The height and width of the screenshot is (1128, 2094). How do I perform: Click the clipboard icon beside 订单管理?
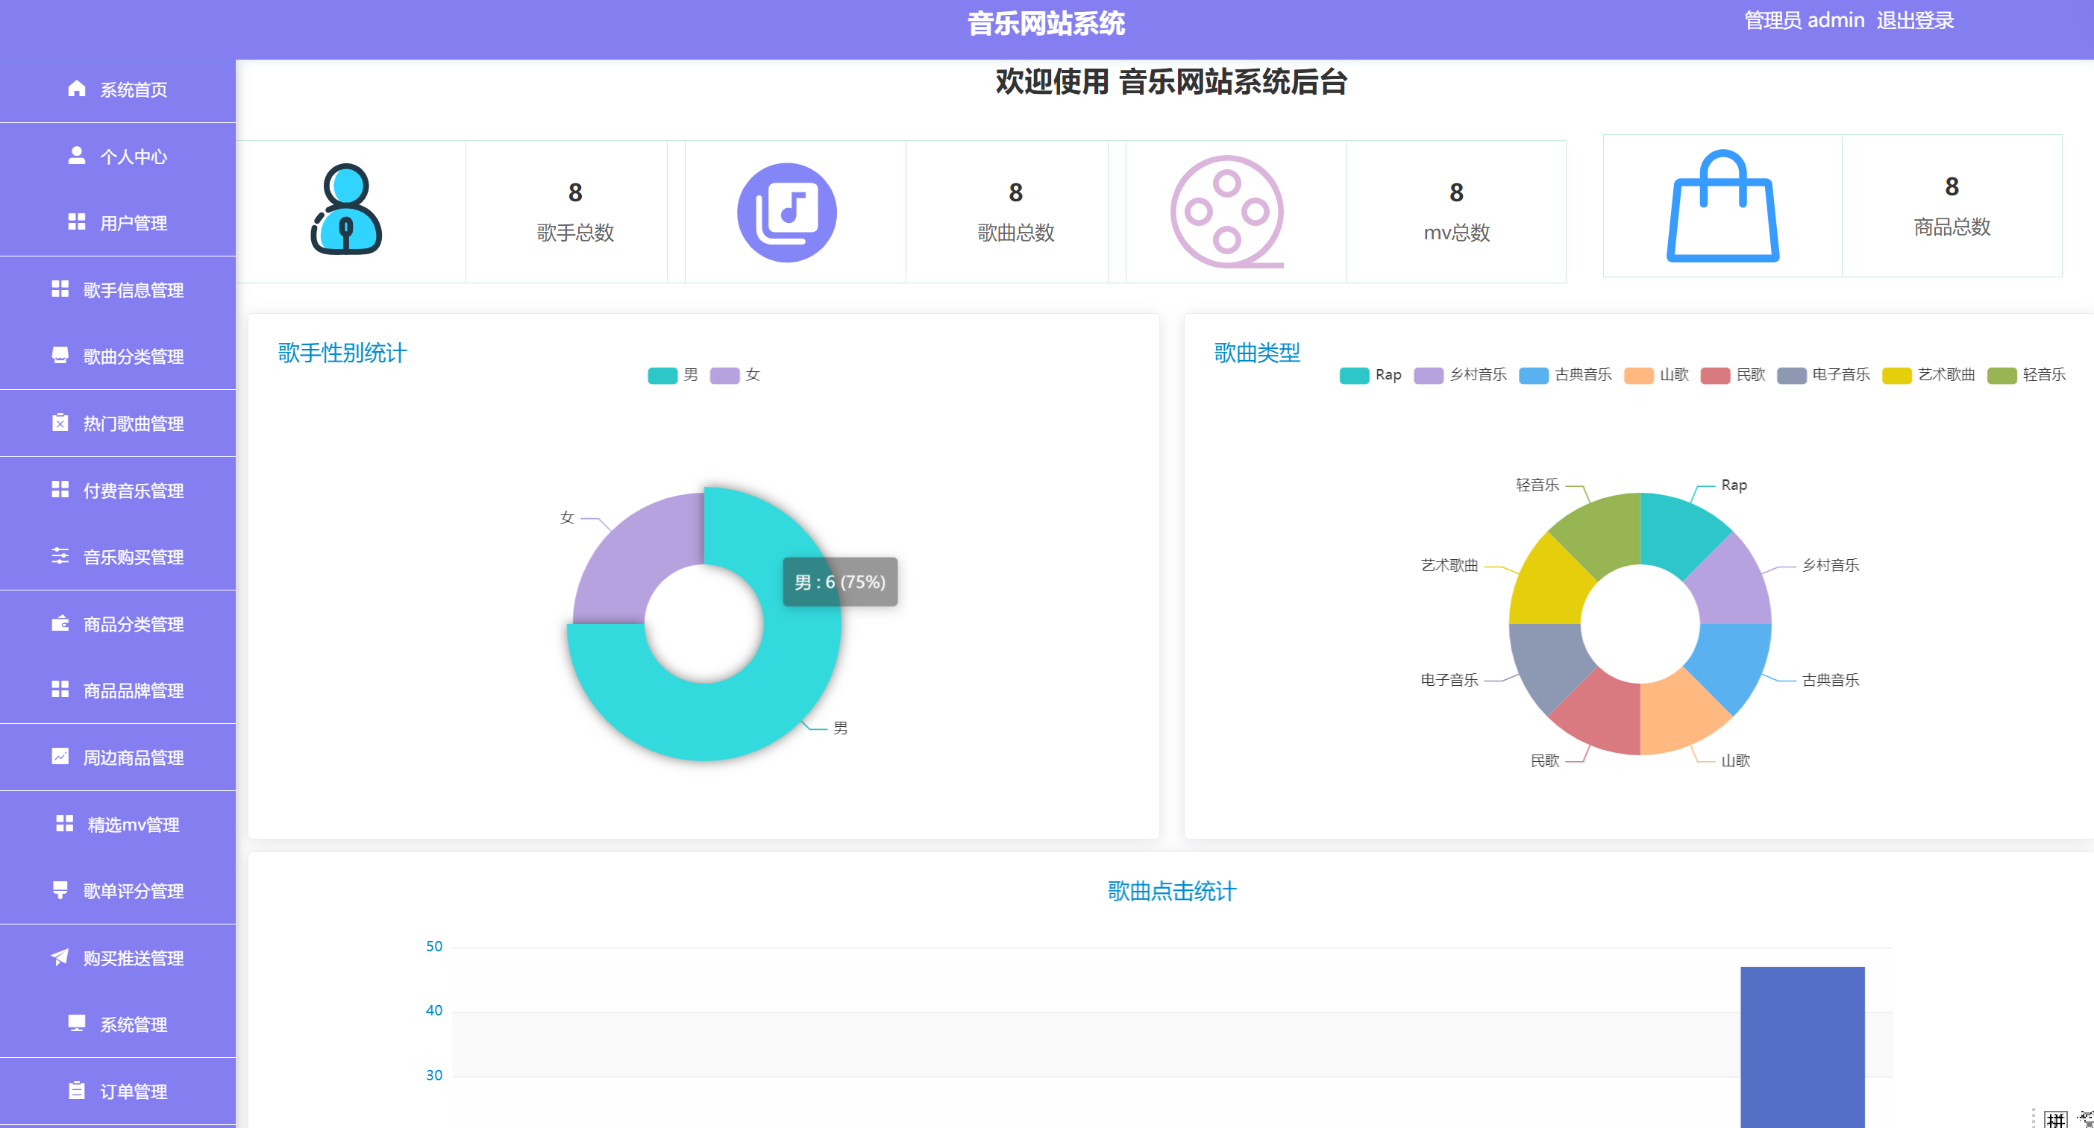click(x=76, y=1091)
